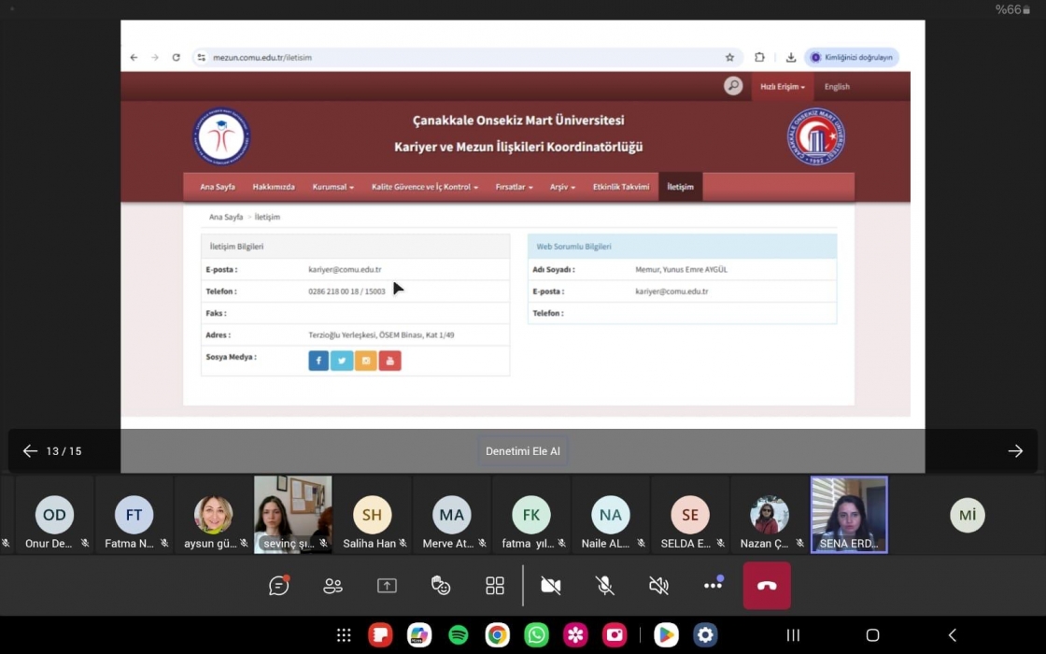Tap the back navigation chevron
Screen dimensions: 1046x654
click(952, 634)
